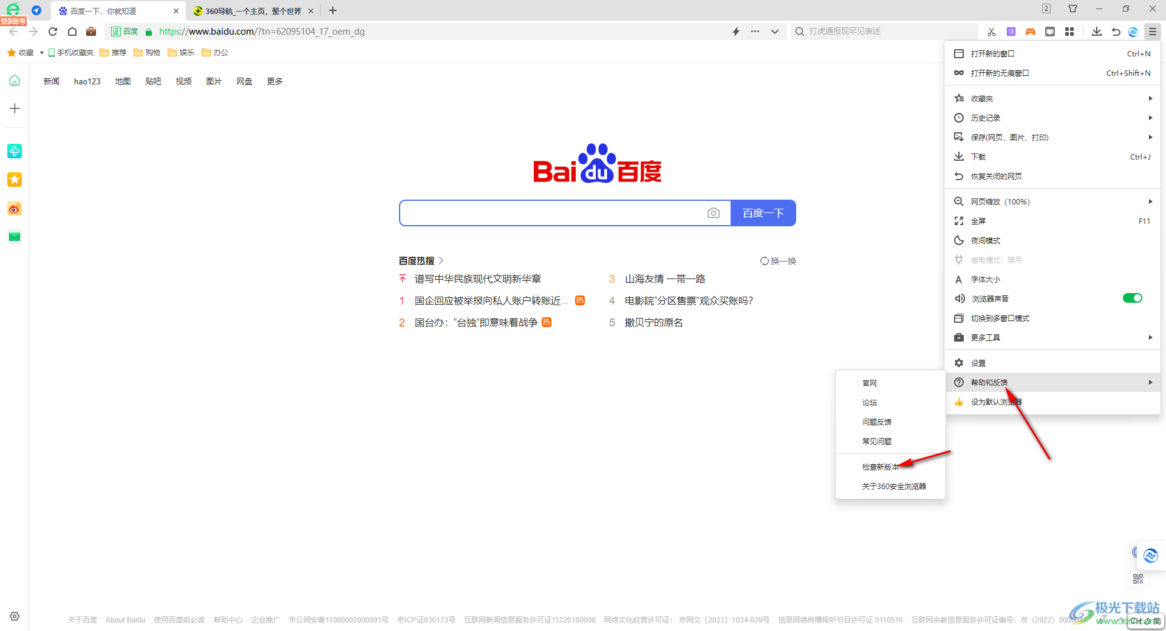Expand the 更多工具 submenu
This screenshot has height=631, width=1166.
pos(1052,337)
